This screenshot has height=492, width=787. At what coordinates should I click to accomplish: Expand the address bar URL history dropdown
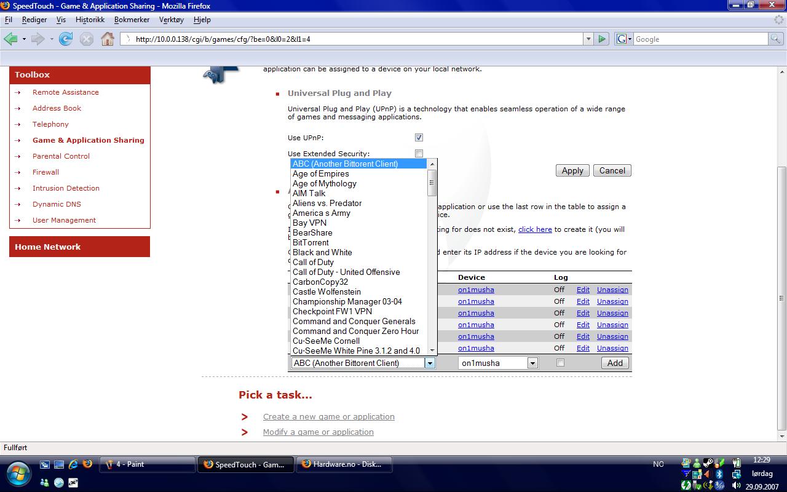pyautogui.click(x=588, y=39)
